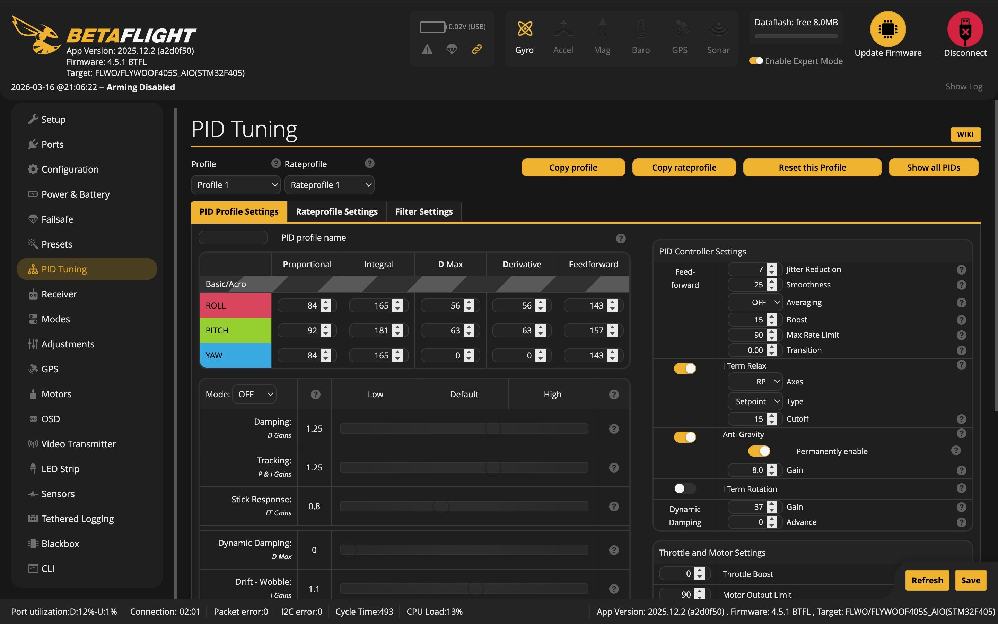The image size is (998, 624).
Task: Open Blackbox from the sidebar
Action: point(60,544)
